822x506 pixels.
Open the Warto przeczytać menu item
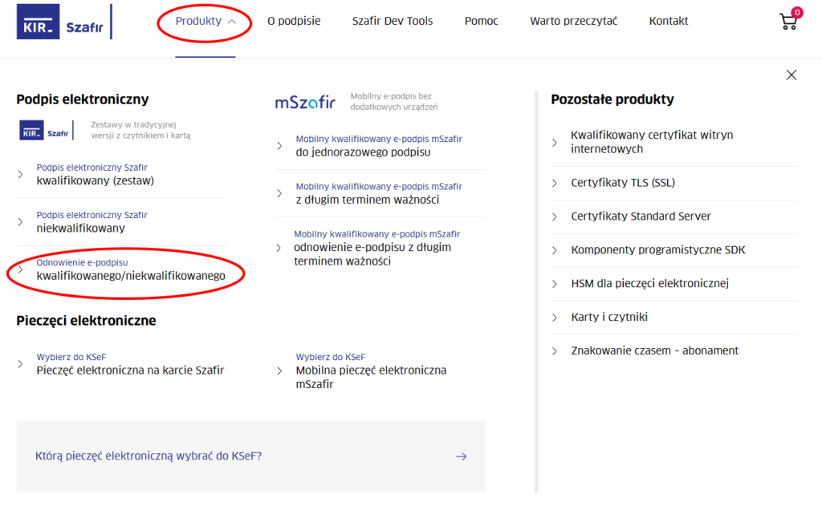[x=573, y=21]
